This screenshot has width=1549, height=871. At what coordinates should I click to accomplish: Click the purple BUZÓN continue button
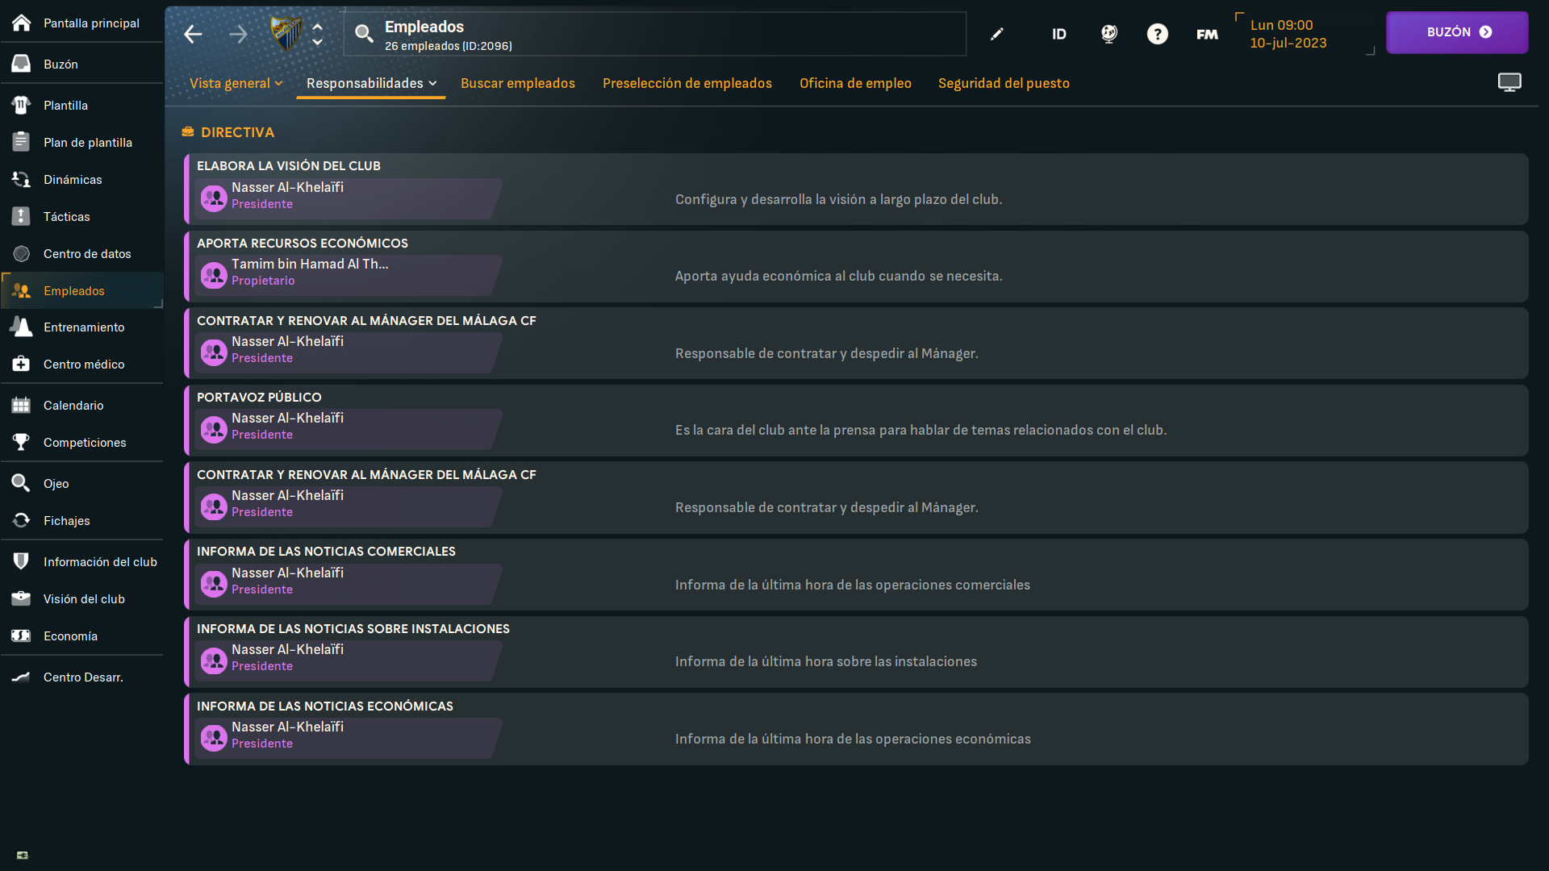(1457, 32)
